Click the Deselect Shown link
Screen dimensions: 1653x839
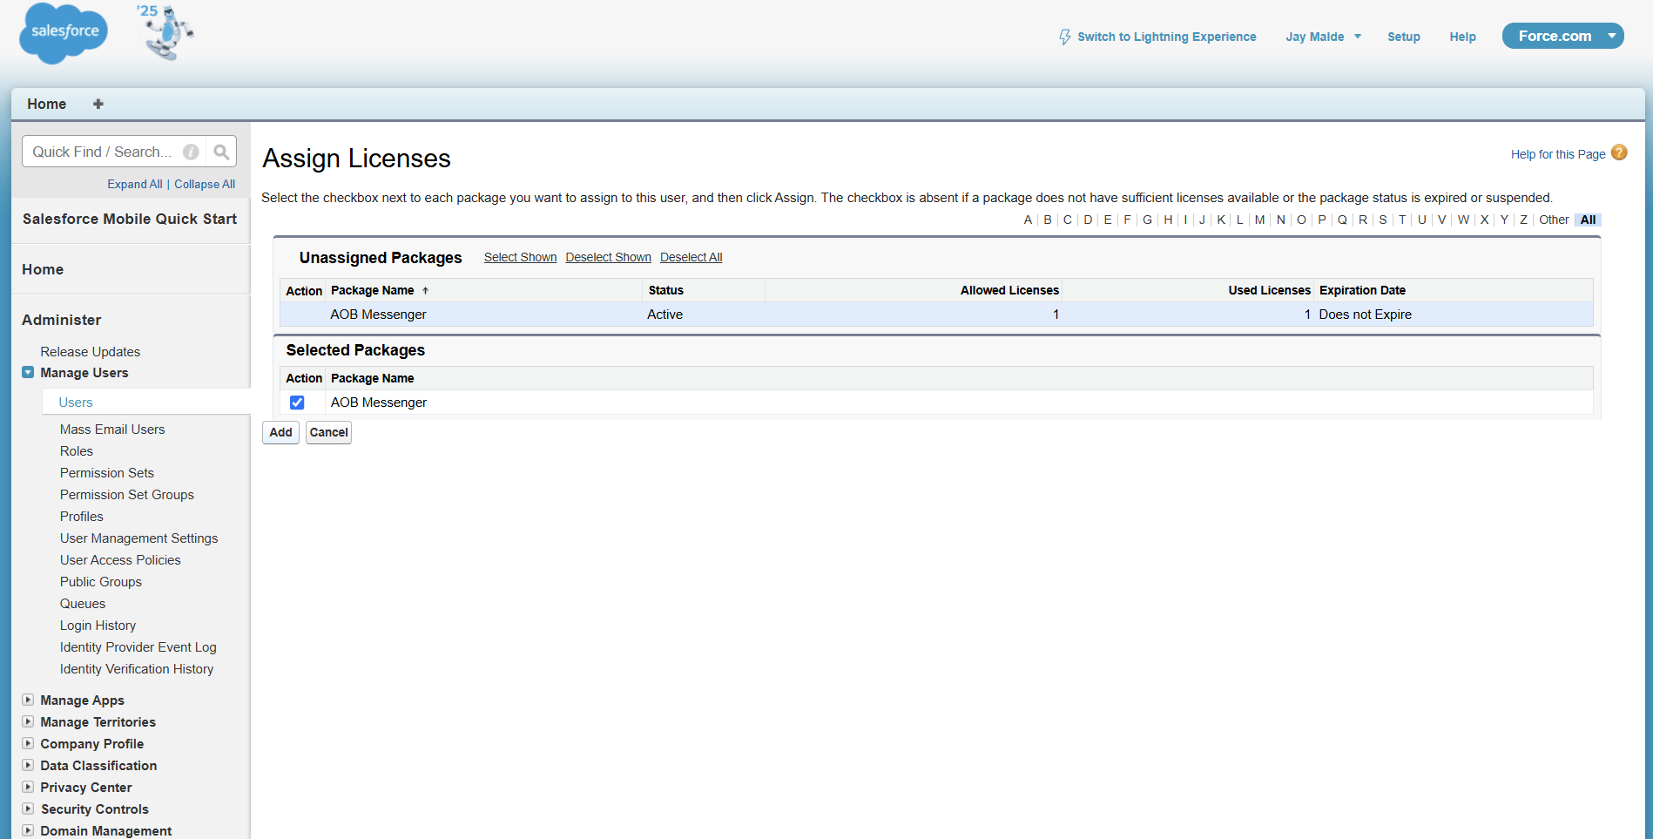coord(608,257)
